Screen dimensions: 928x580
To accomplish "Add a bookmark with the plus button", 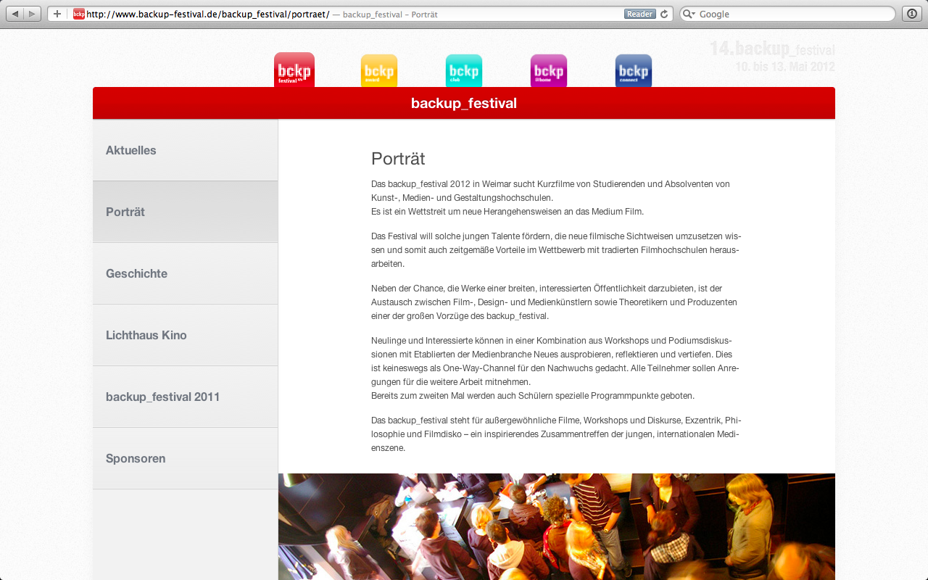I will coord(57,14).
